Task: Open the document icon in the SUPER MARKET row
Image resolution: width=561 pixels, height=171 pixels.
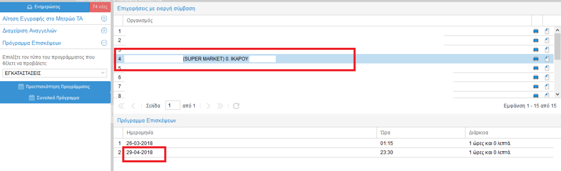Action: [547, 59]
